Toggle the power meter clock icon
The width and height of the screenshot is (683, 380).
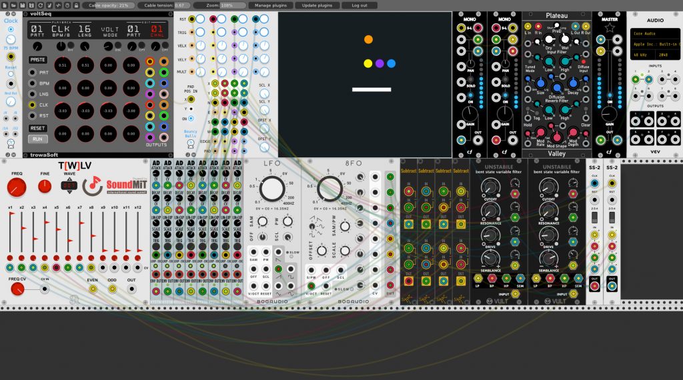(x=67, y=5)
